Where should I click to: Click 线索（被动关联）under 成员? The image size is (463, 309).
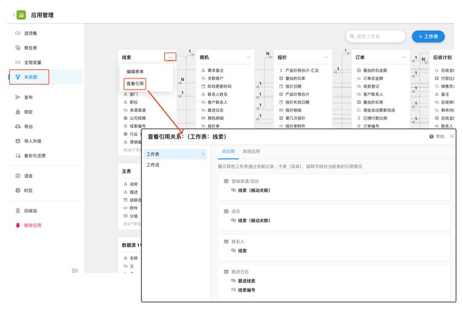254,221
